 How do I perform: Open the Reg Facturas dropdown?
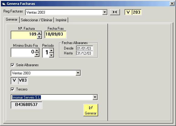click(x=105, y=12)
